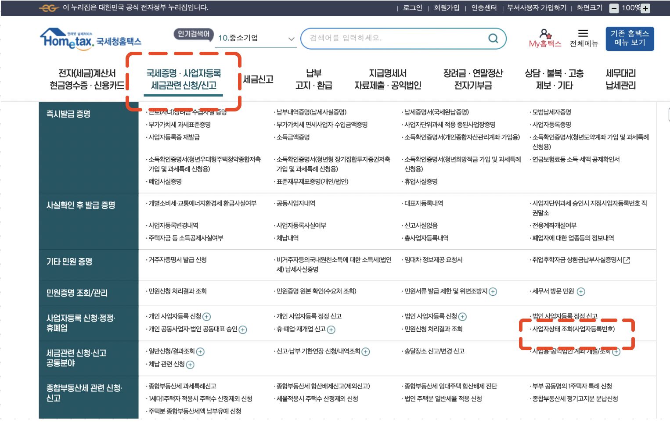Click the 기존 홈택스 메뉴 보기 button
The width and height of the screenshot is (670, 430).
point(629,38)
